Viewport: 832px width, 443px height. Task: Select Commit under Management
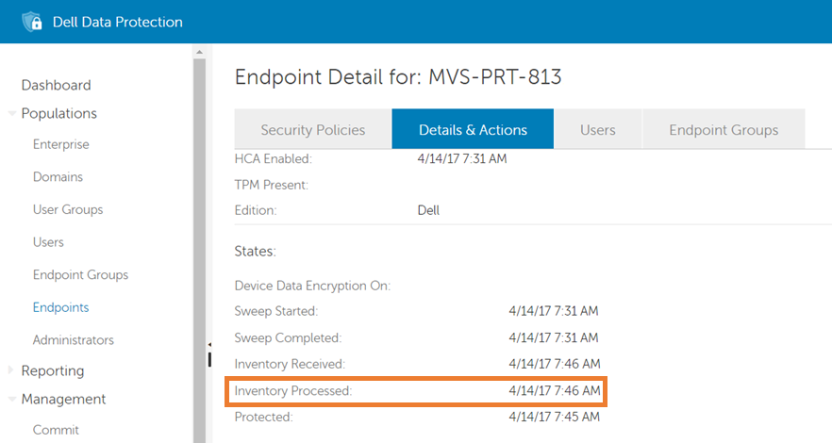coord(56,430)
